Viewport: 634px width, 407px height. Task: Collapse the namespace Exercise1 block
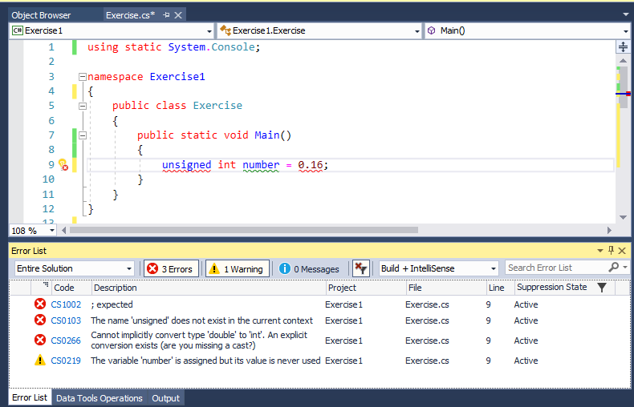point(83,76)
